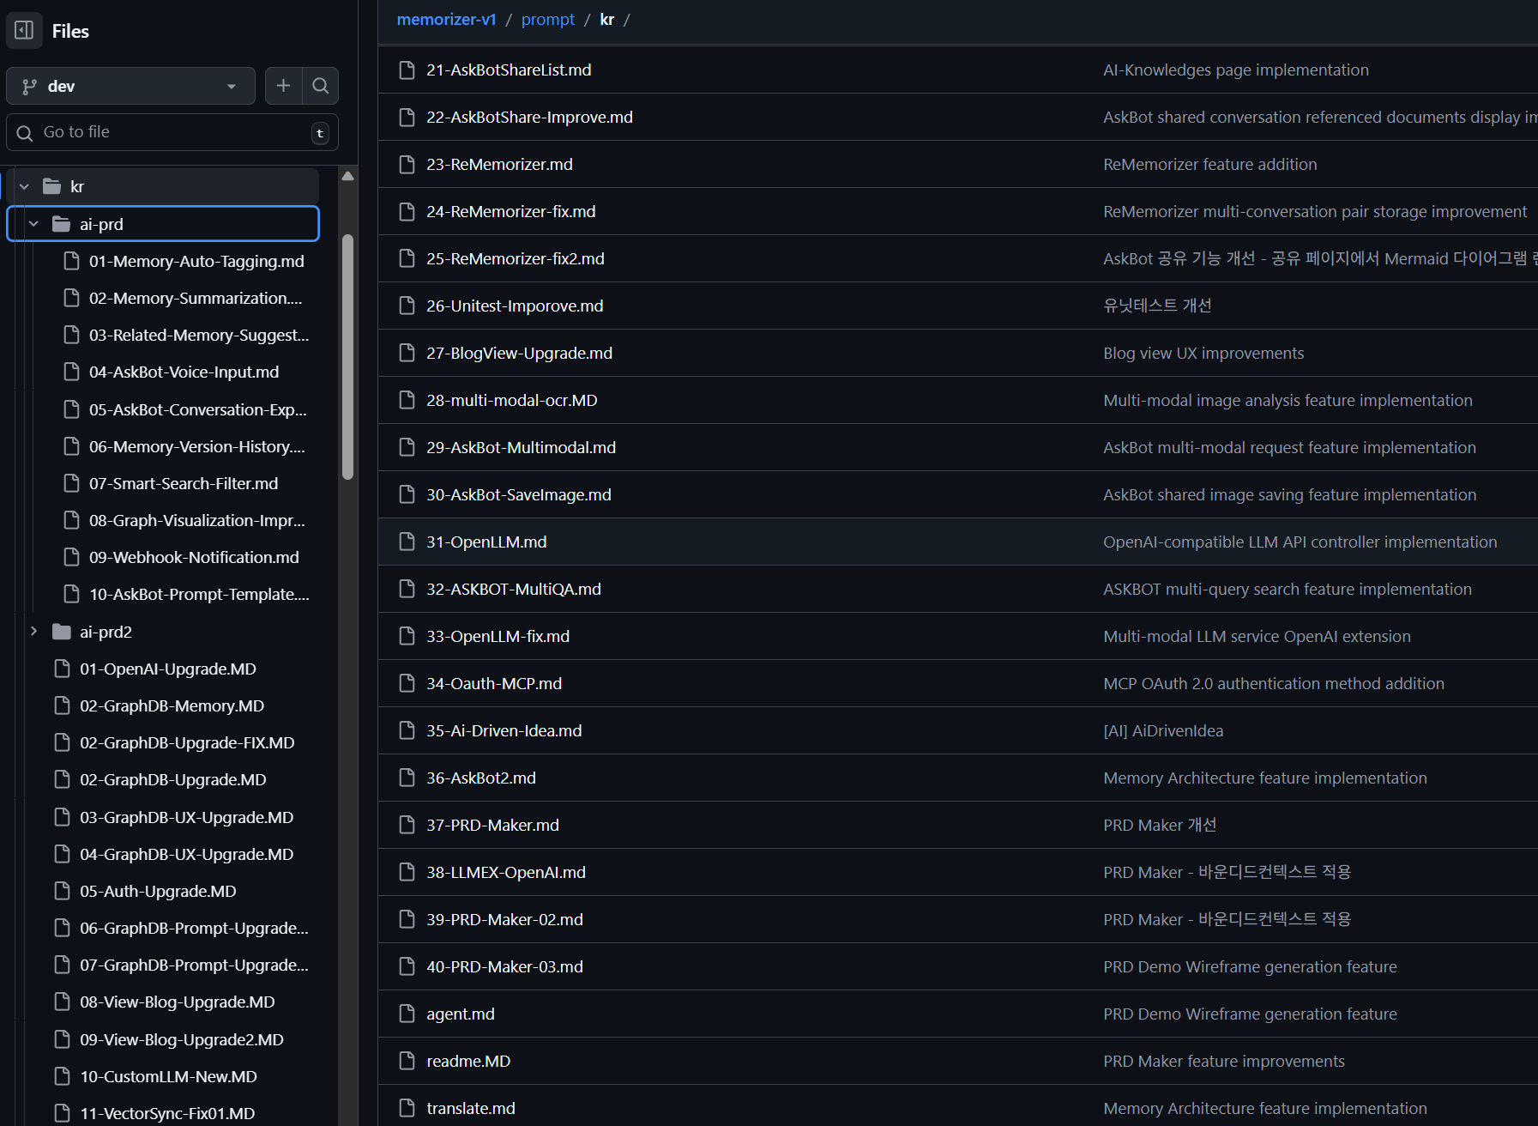Collapse the Files side panel icon

24,31
